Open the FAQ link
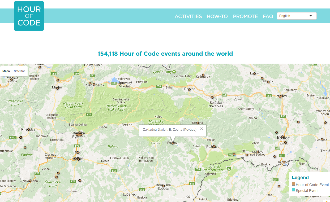The width and height of the screenshot is (330, 202). (x=268, y=16)
